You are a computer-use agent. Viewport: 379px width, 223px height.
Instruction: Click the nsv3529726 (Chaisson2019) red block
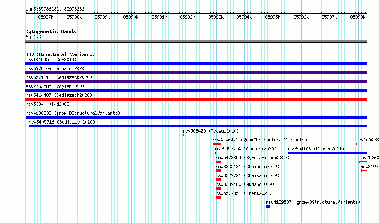218,180
